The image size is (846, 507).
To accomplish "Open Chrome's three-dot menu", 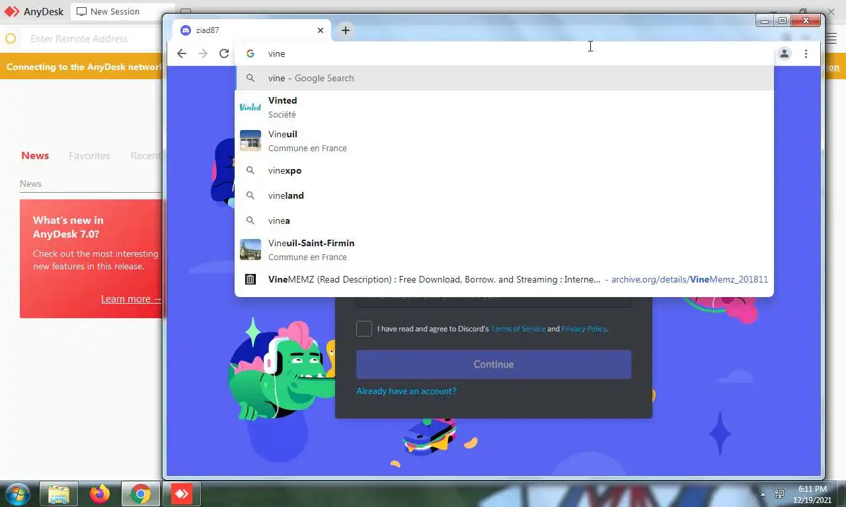I will (x=806, y=54).
